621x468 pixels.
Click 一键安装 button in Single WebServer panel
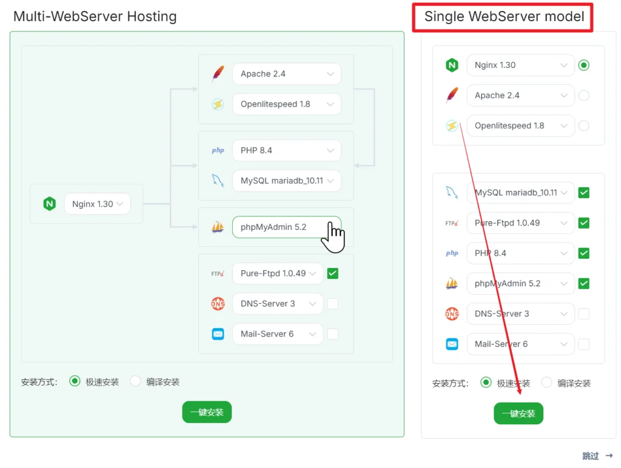(519, 414)
